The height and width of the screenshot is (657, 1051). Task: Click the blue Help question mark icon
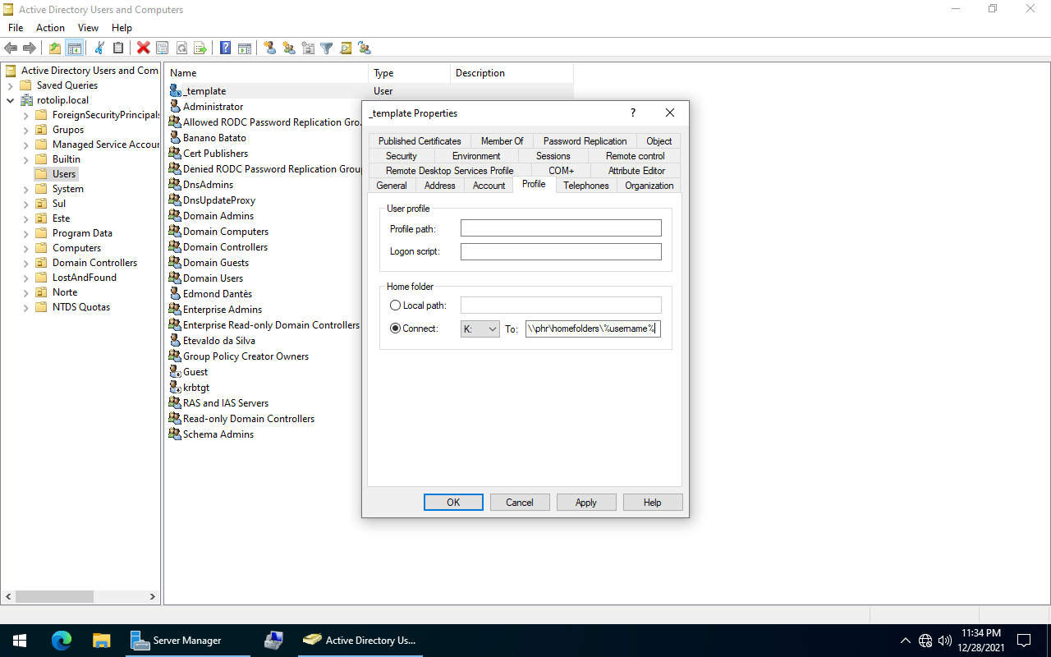(225, 48)
